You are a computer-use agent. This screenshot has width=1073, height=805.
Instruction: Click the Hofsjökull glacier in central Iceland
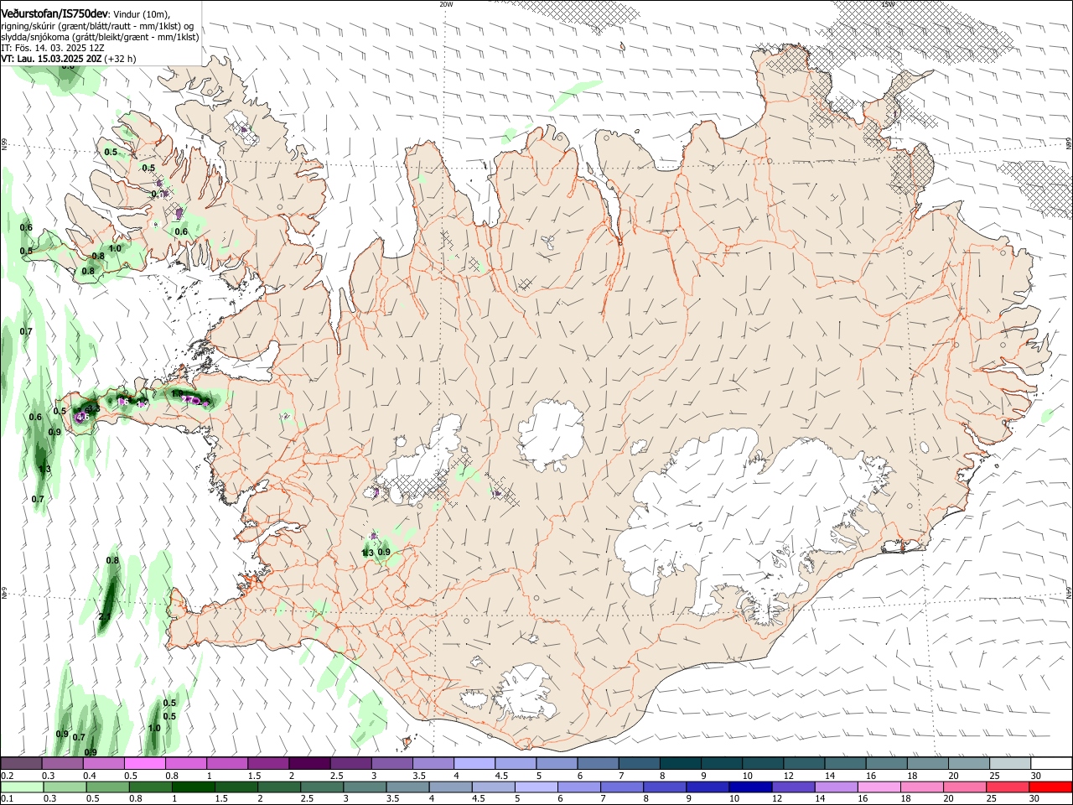coord(551,434)
